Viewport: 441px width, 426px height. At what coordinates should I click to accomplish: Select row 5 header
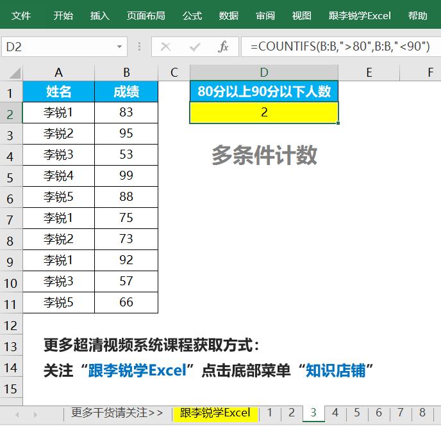pos(11,177)
